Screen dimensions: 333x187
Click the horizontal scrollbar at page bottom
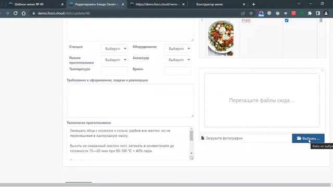pyautogui.click(x=165, y=185)
